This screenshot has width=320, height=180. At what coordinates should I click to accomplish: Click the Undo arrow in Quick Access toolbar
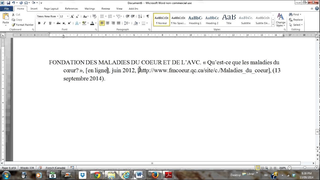[14, 3]
